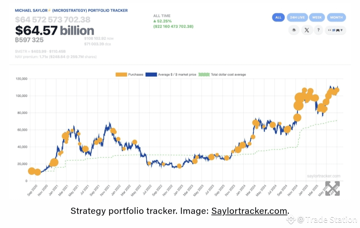
Task: Switch to the WEEK range tab
Action: coord(317,17)
